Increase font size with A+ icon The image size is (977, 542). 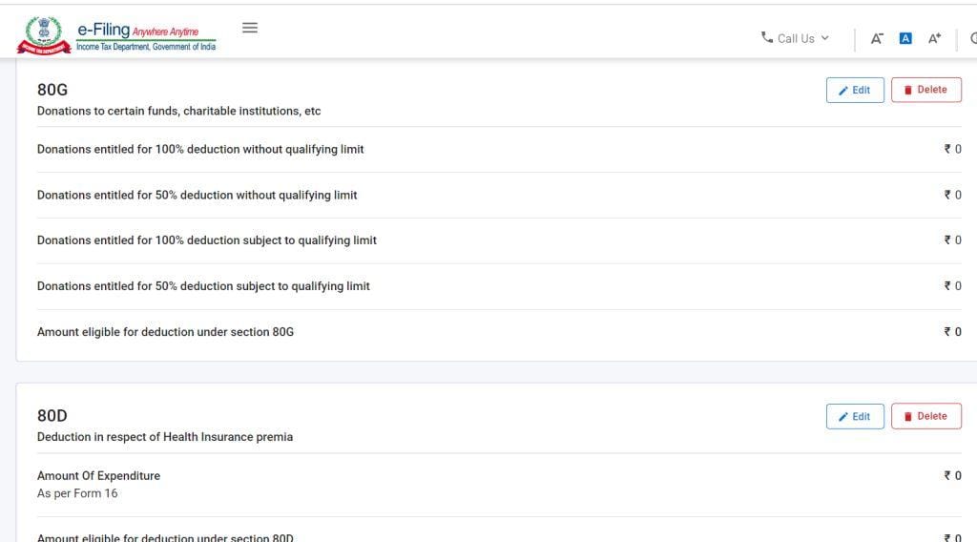[x=934, y=38]
